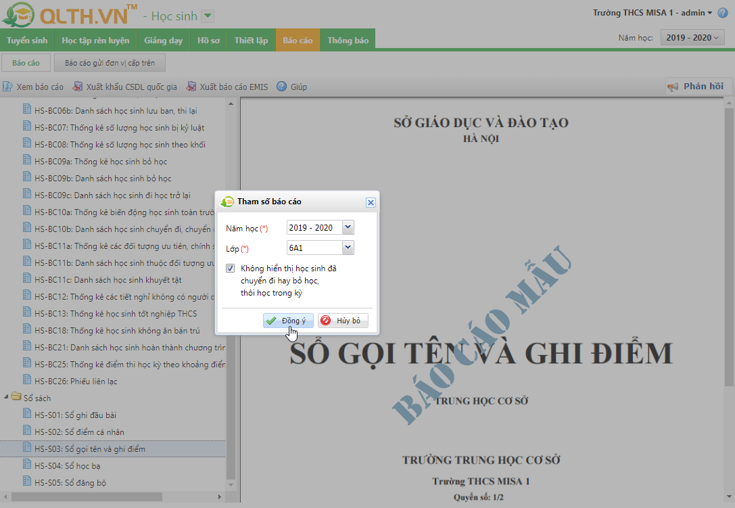The height and width of the screenshot is (508, 735).
Task: Open the Giúp help icon
Action: (281, 87)
